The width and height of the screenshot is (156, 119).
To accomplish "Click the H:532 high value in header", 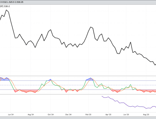I will tap(4, 2).
